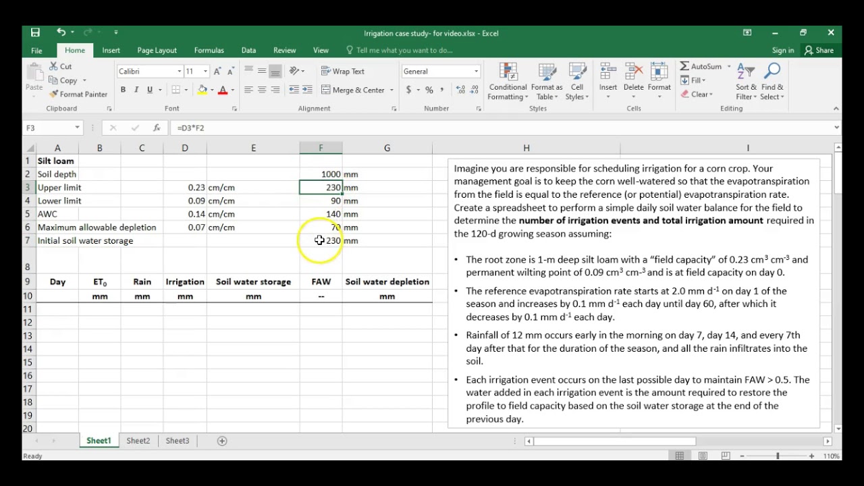Open the Sheet2 worksheet tab

tap(138, 441)
